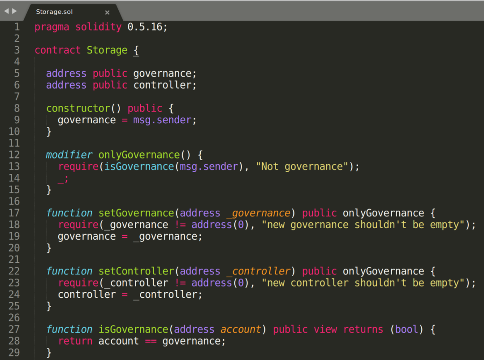The height and width of the screenshot is (360, 484).
Task: Click the contract name 'Storage'
Action: (107, 50)
